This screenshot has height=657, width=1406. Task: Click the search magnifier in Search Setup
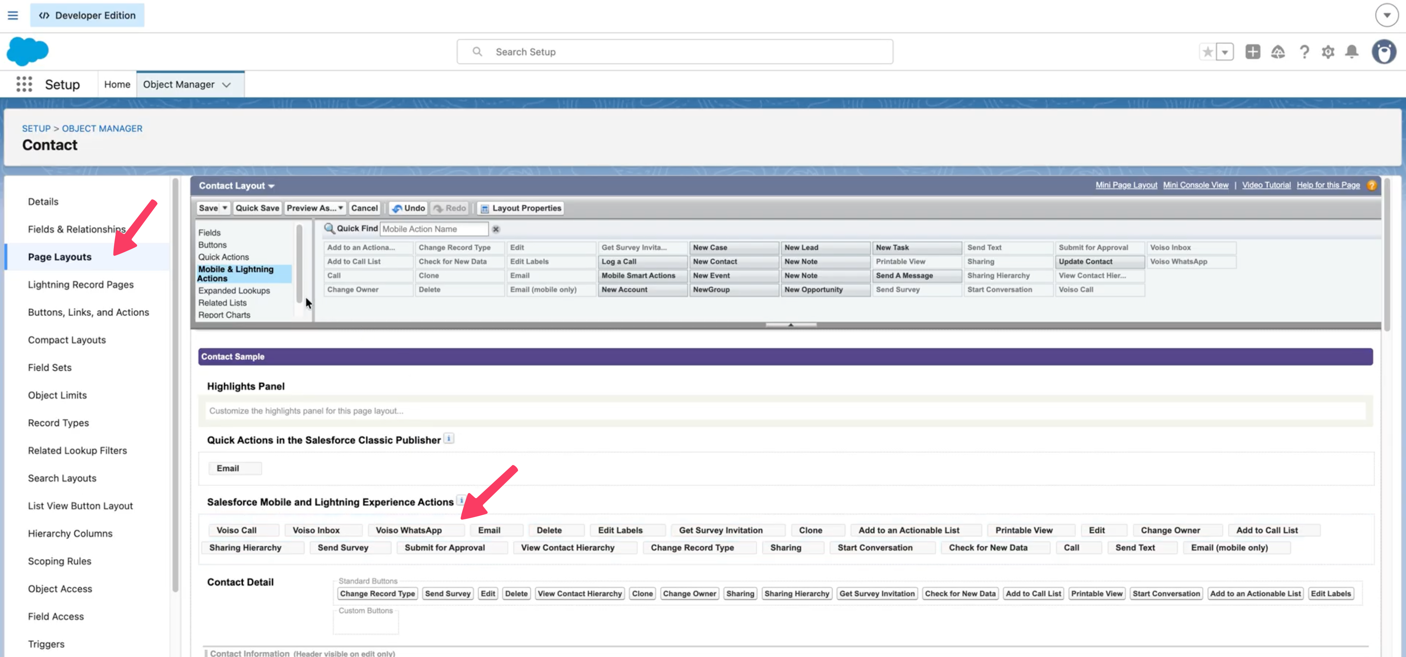[477, 51]
